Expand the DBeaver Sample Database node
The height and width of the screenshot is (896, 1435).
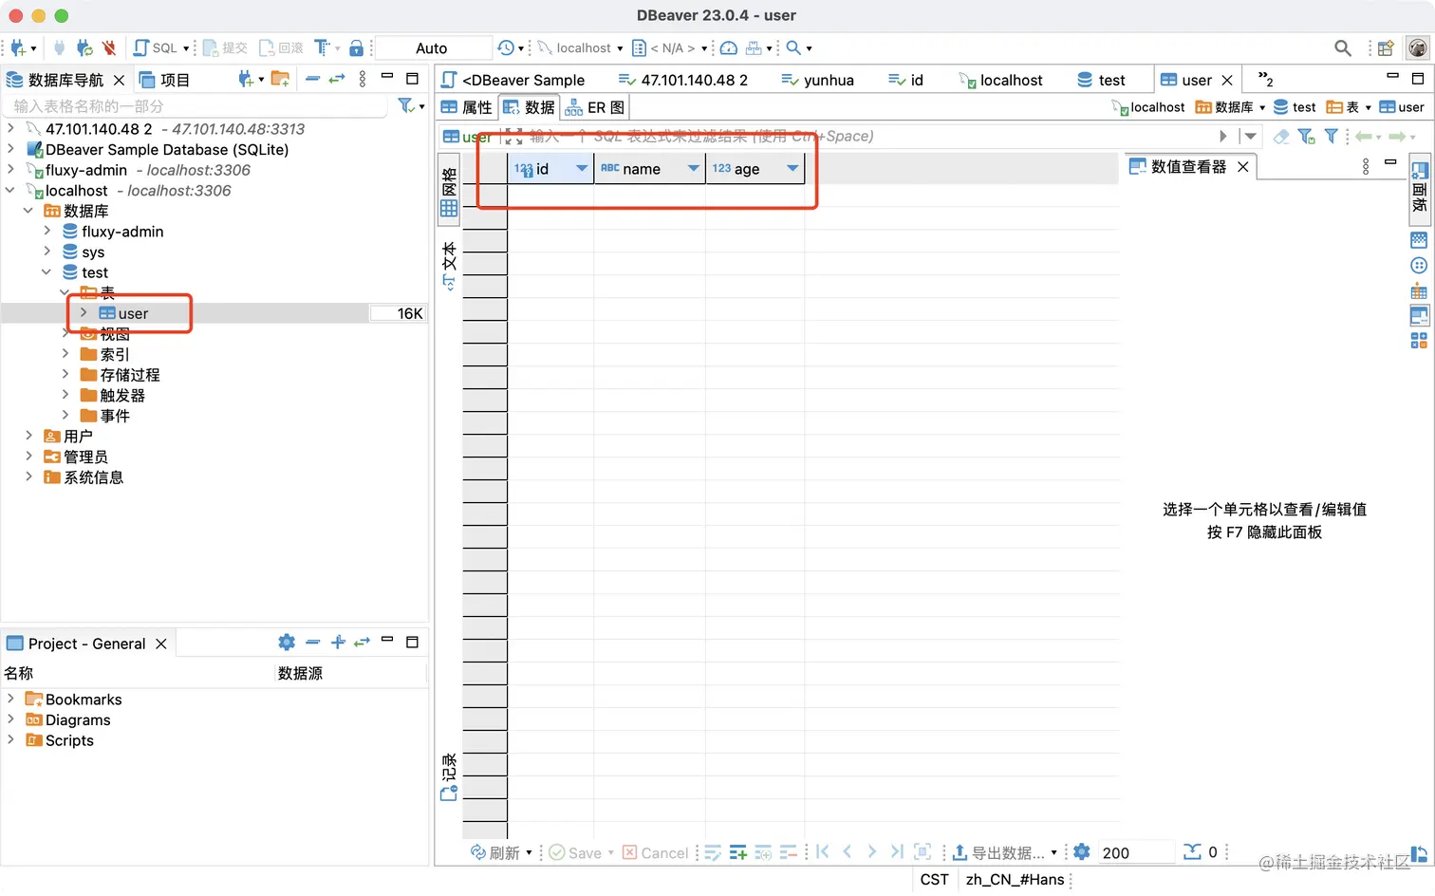point(10,149)
